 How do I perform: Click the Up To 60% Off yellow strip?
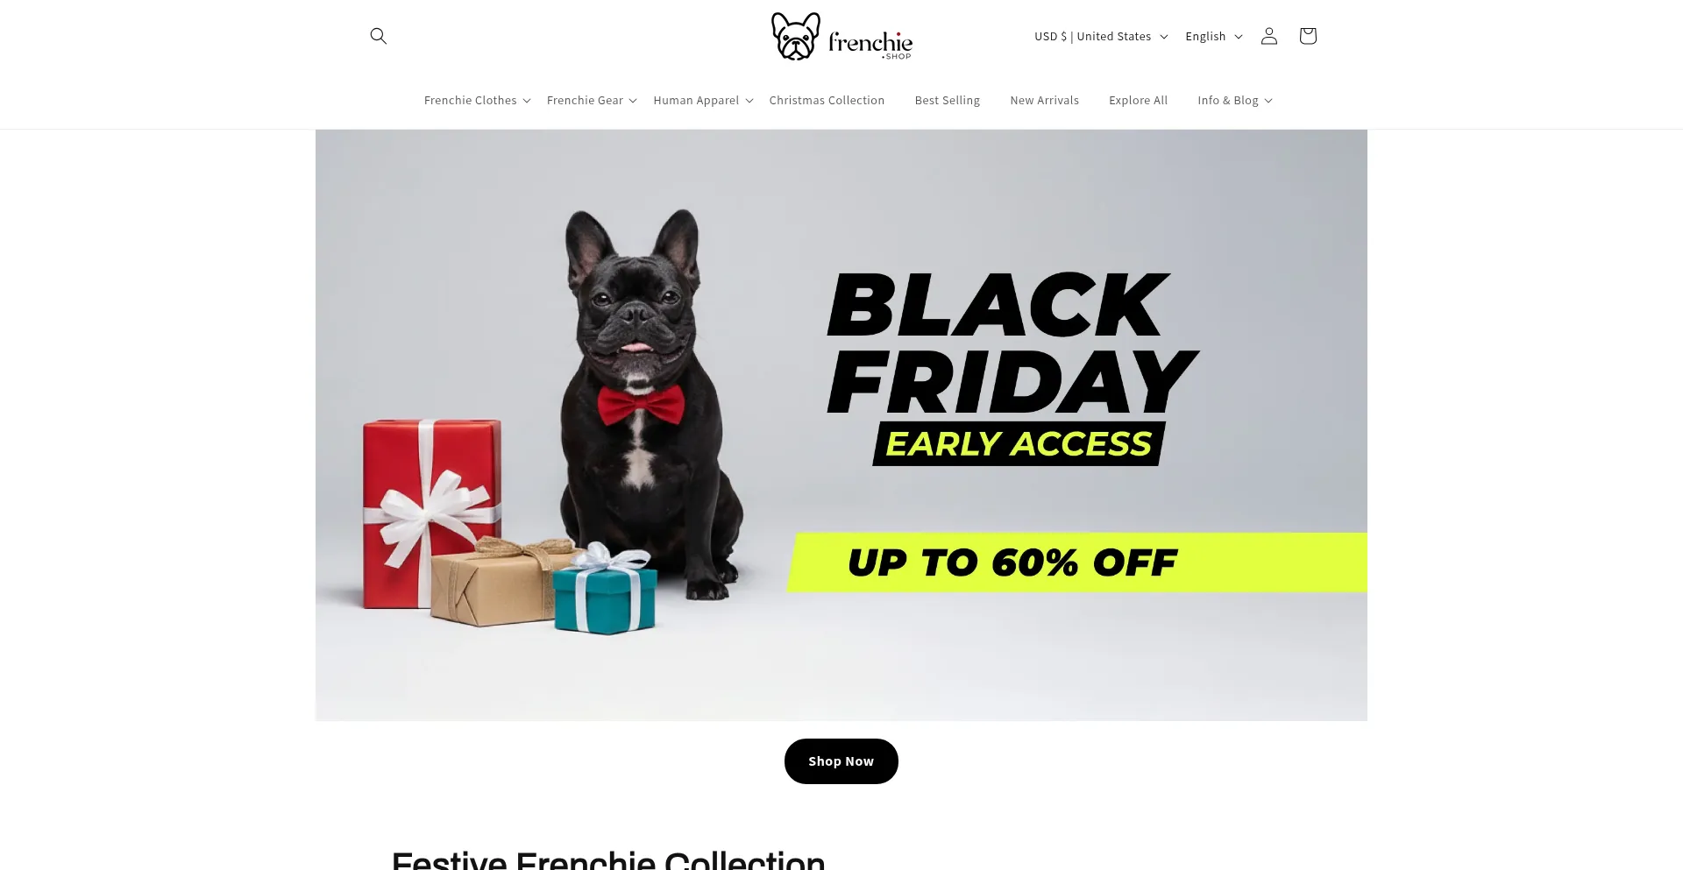click(1077, 562)
